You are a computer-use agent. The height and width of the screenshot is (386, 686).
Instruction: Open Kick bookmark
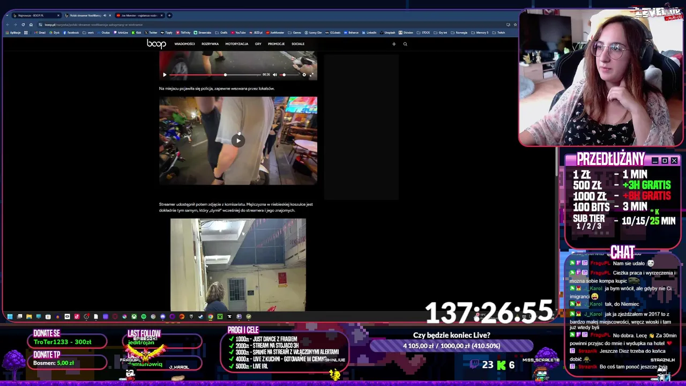tap(137, 33)
